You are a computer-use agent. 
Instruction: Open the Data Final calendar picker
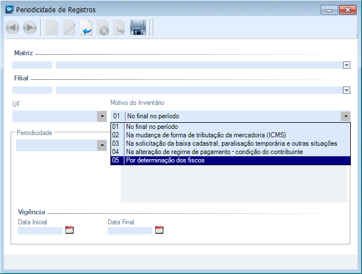(159, 230)
